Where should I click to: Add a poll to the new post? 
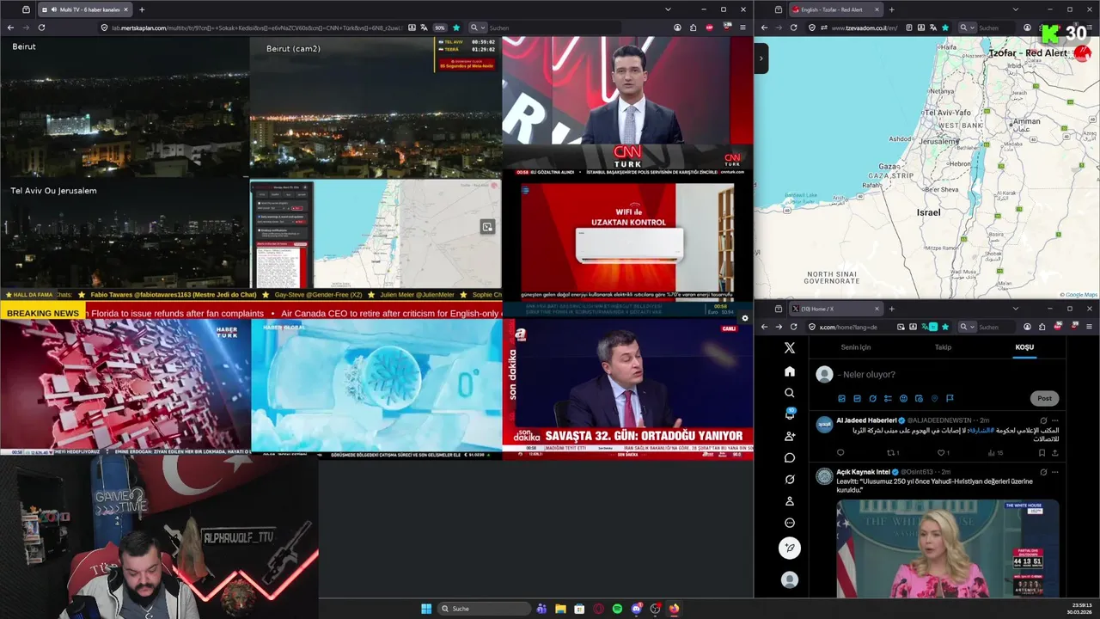[888, 398]
